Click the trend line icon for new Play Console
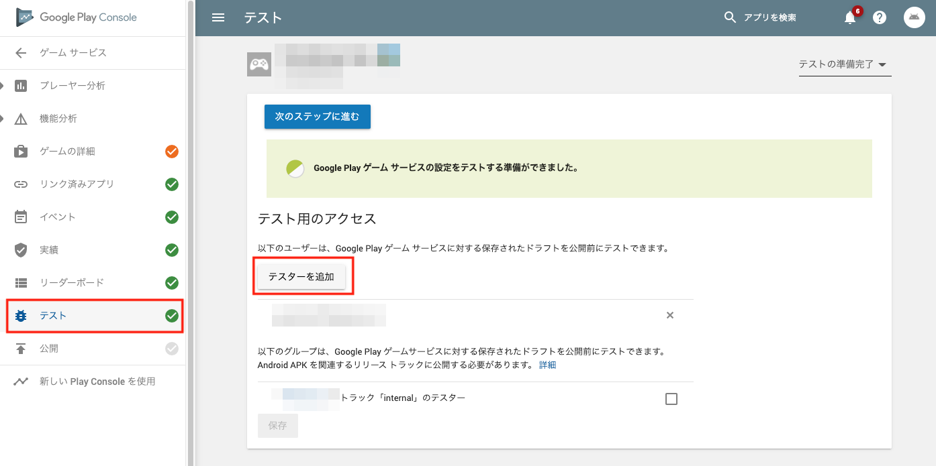Image resolution: width=936 pixels, height=466 pixels. pos(21,382)
